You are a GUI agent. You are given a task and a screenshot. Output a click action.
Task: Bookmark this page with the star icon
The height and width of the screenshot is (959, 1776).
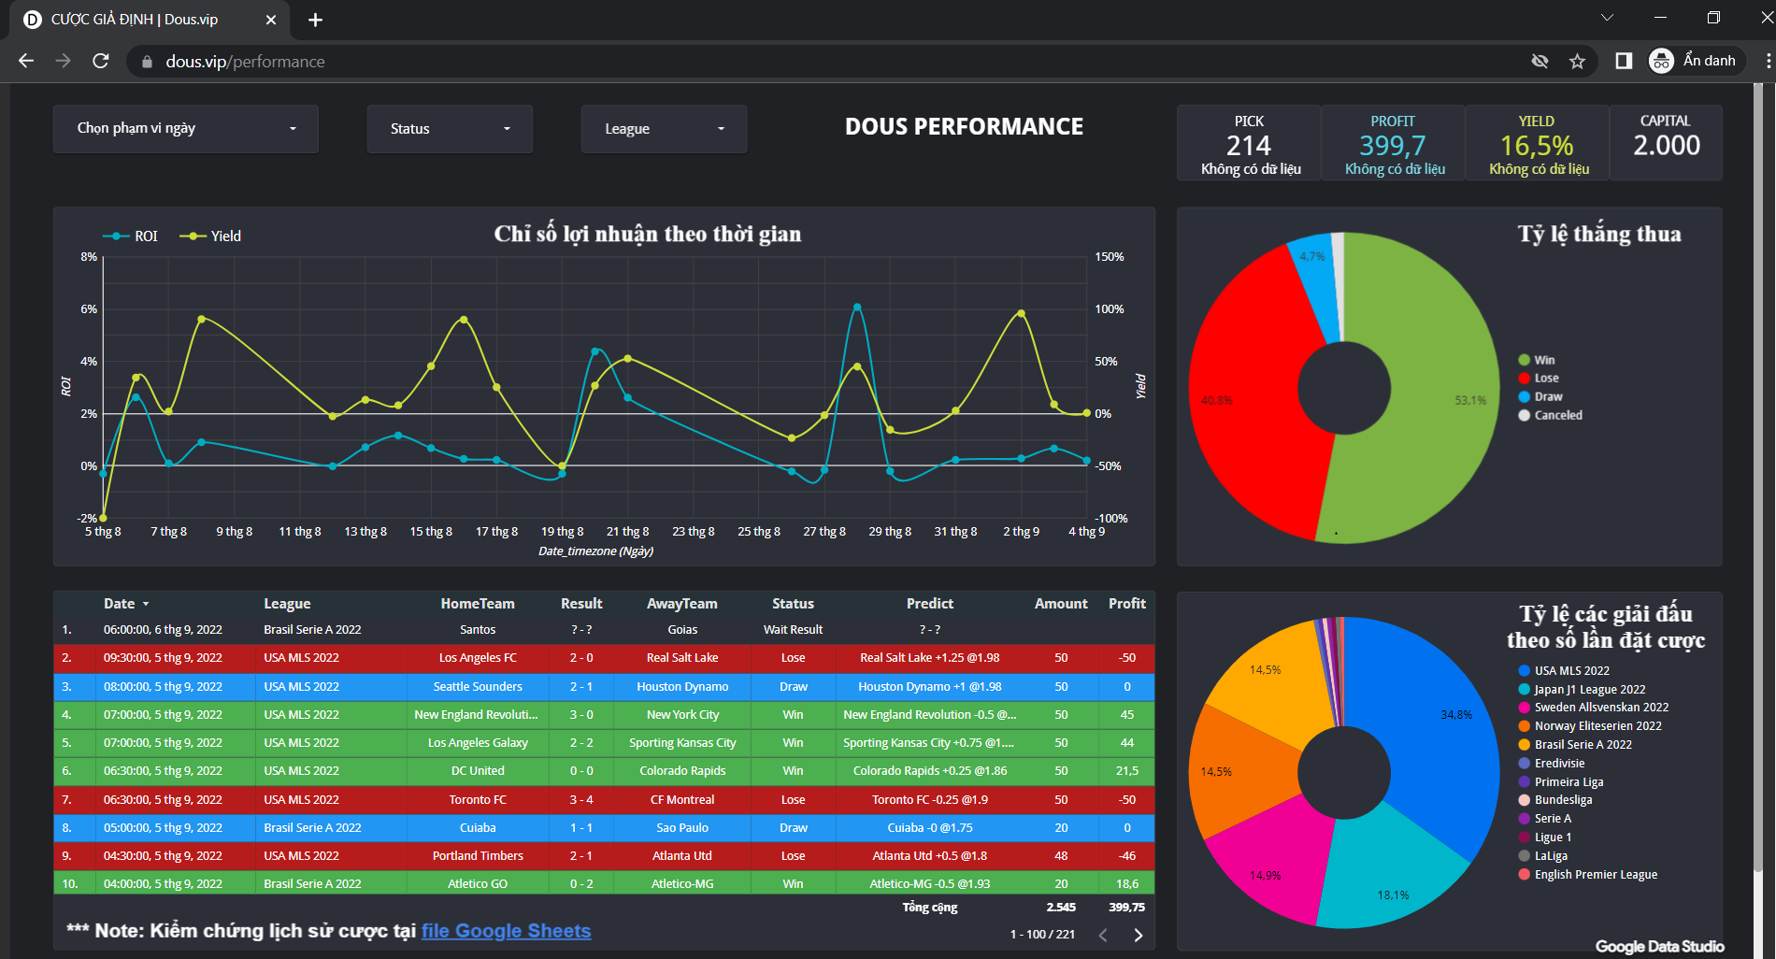tap(1578, 61)
